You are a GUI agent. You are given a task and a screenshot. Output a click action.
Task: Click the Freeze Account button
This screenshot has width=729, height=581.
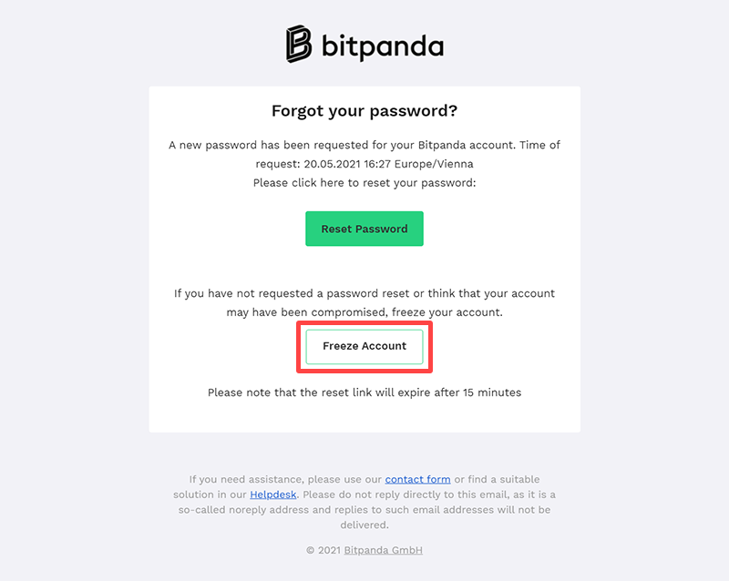point(364,346)
